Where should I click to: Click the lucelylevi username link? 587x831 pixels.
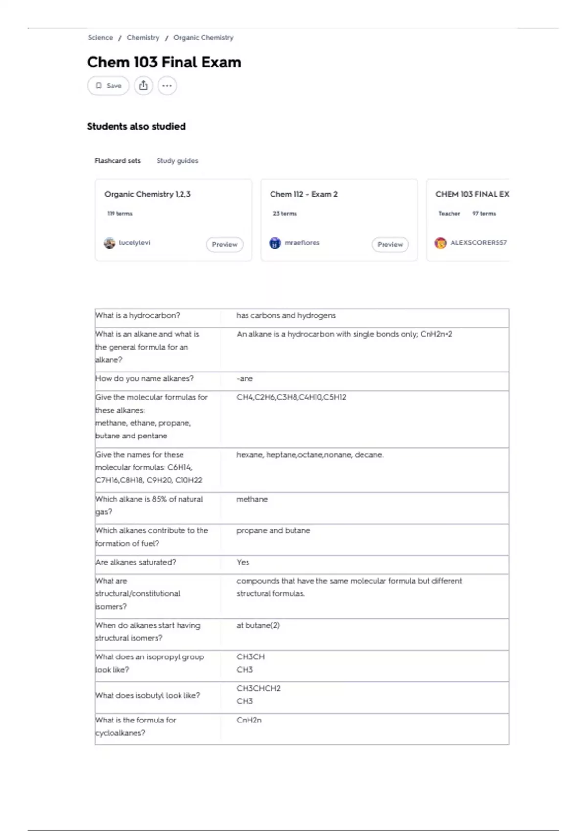coord(135,243)
